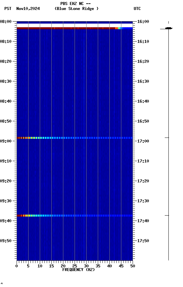The image size is (183, 287).
Task: Click the 08:10 PST time label
Action: 6,42
